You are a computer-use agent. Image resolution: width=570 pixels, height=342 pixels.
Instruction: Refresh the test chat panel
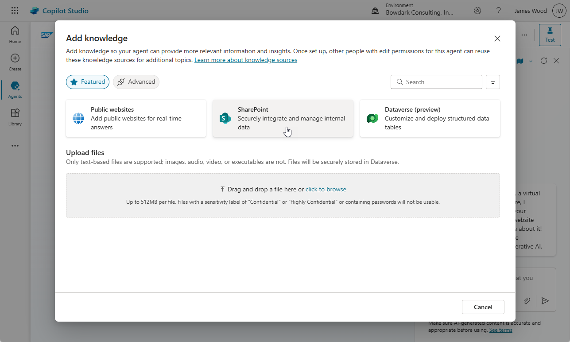tap(544, 61)
